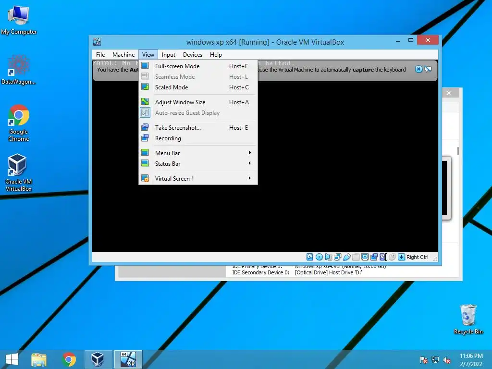This screenshot has width=492, height=369.
Task: Click the Full-screen Mode icon
Action: [x=145, y=66]
